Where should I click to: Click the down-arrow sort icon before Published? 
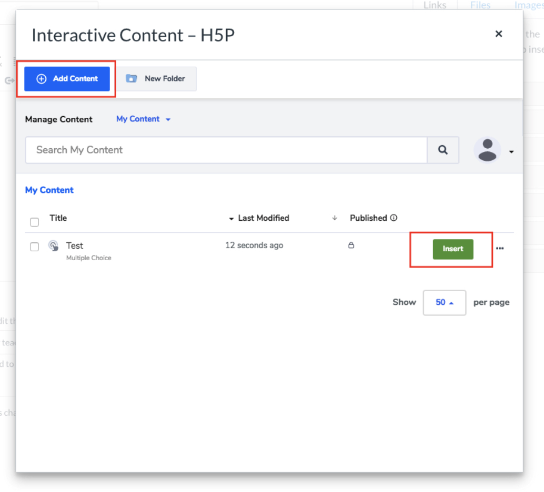pos(335,218)
